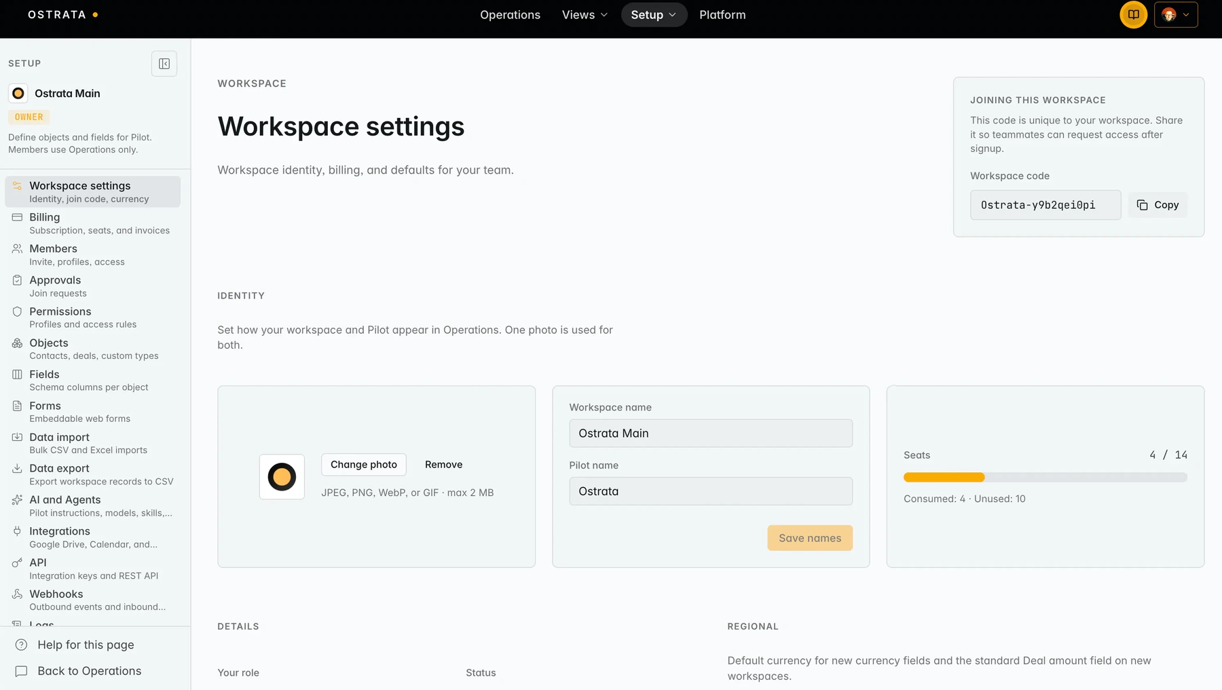The width and height of the screenshot is (1222, 690).
Task: Click the 'REGIONAL' section heading
Action: pyautogui.click(x=753, y=626)
